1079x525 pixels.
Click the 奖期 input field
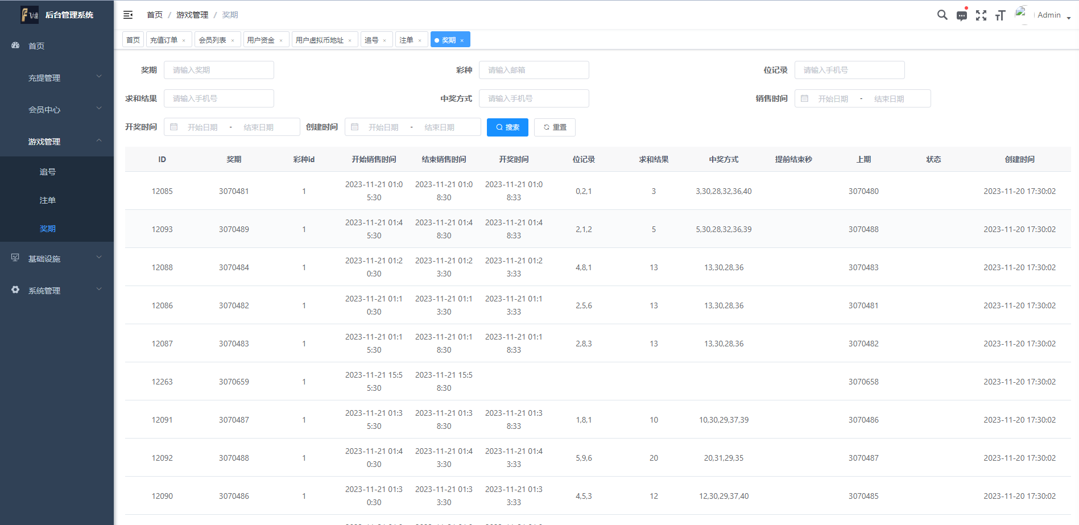[x=218, y=69]
